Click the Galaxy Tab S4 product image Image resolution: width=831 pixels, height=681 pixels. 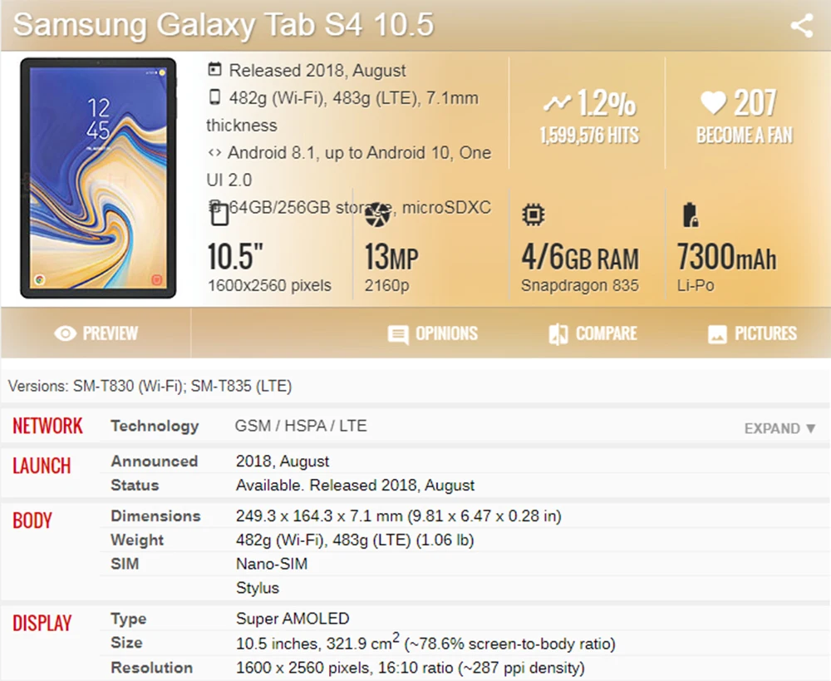pos(98,178)
